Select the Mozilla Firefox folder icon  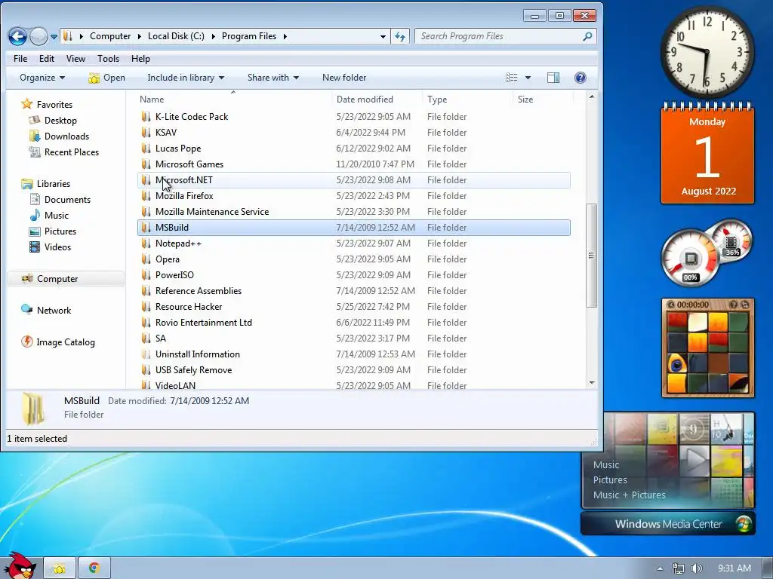click(x=146, y=196)
